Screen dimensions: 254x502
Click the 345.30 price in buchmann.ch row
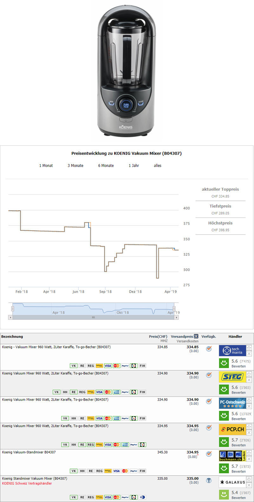pos(162,452)
